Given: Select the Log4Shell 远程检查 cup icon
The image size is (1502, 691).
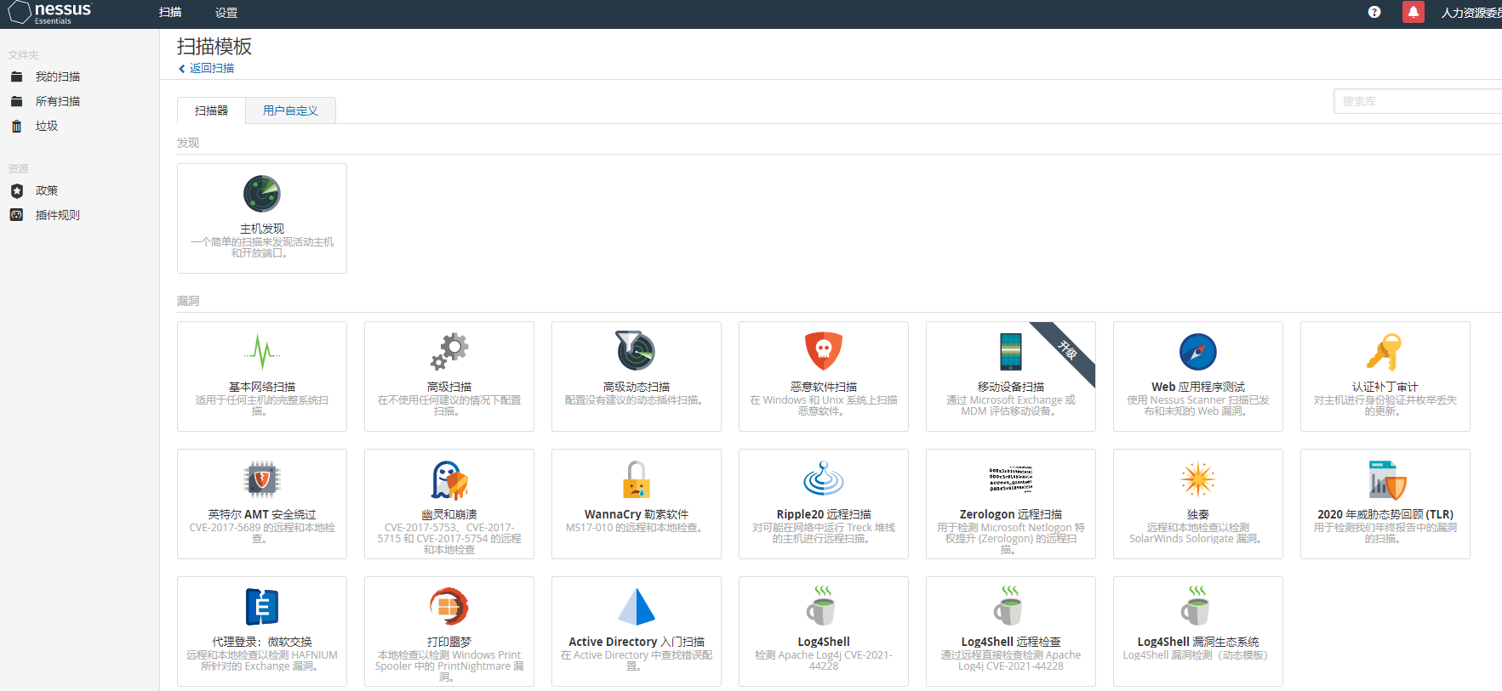Looking at the screenshot, I should tap(1009, 605).
